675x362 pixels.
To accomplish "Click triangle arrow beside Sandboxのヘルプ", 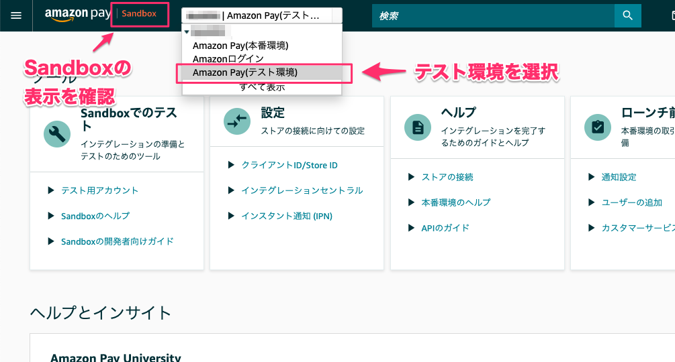I will pos(51,216).
